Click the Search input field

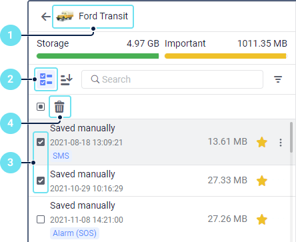point(172,79)
